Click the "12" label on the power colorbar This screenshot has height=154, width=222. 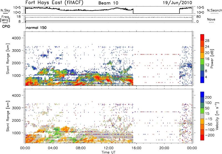tap(207, 65)
